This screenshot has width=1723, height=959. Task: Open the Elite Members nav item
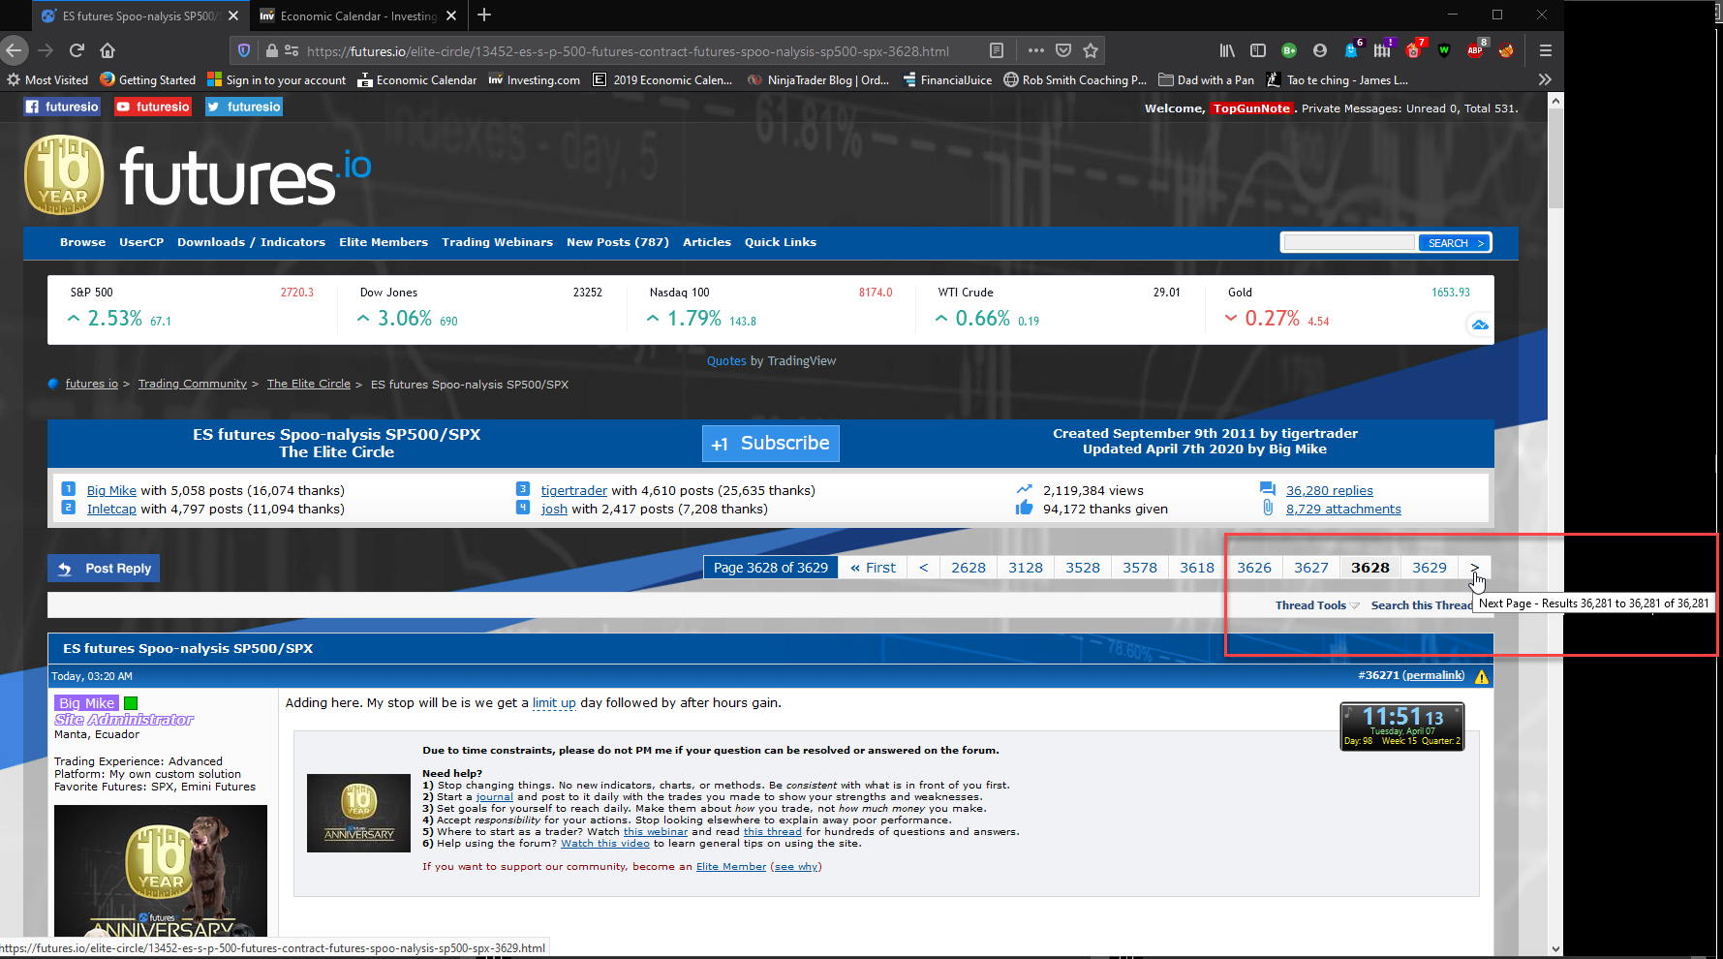coord(384,242)
